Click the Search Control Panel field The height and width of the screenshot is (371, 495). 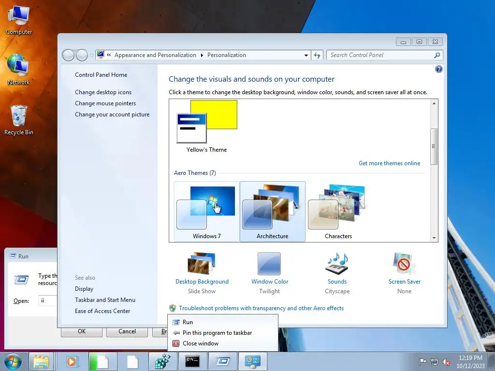click(380, 55)
